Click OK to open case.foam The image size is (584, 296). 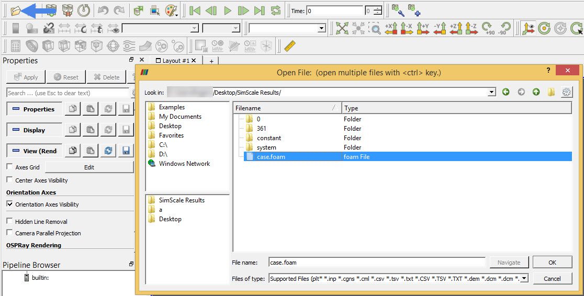point(552,263)
